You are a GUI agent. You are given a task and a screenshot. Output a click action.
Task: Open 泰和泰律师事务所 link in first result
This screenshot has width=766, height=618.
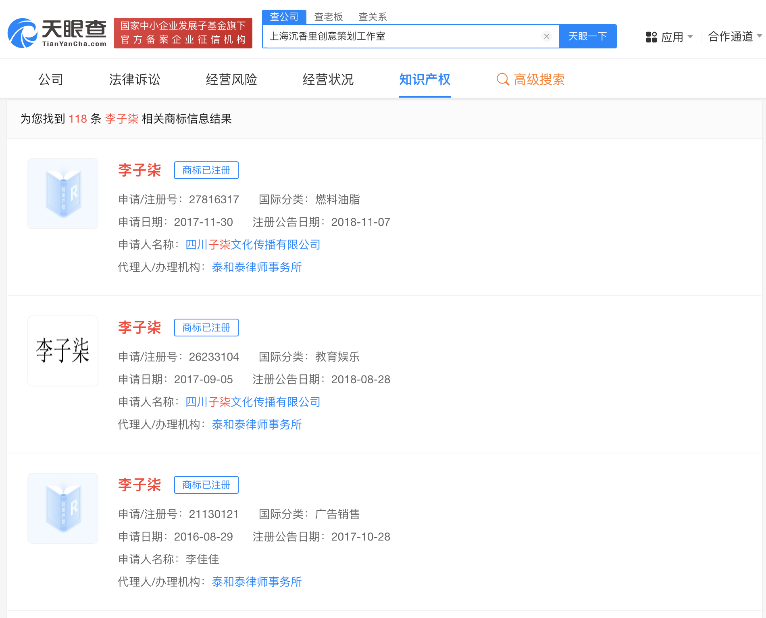(257, 267)
